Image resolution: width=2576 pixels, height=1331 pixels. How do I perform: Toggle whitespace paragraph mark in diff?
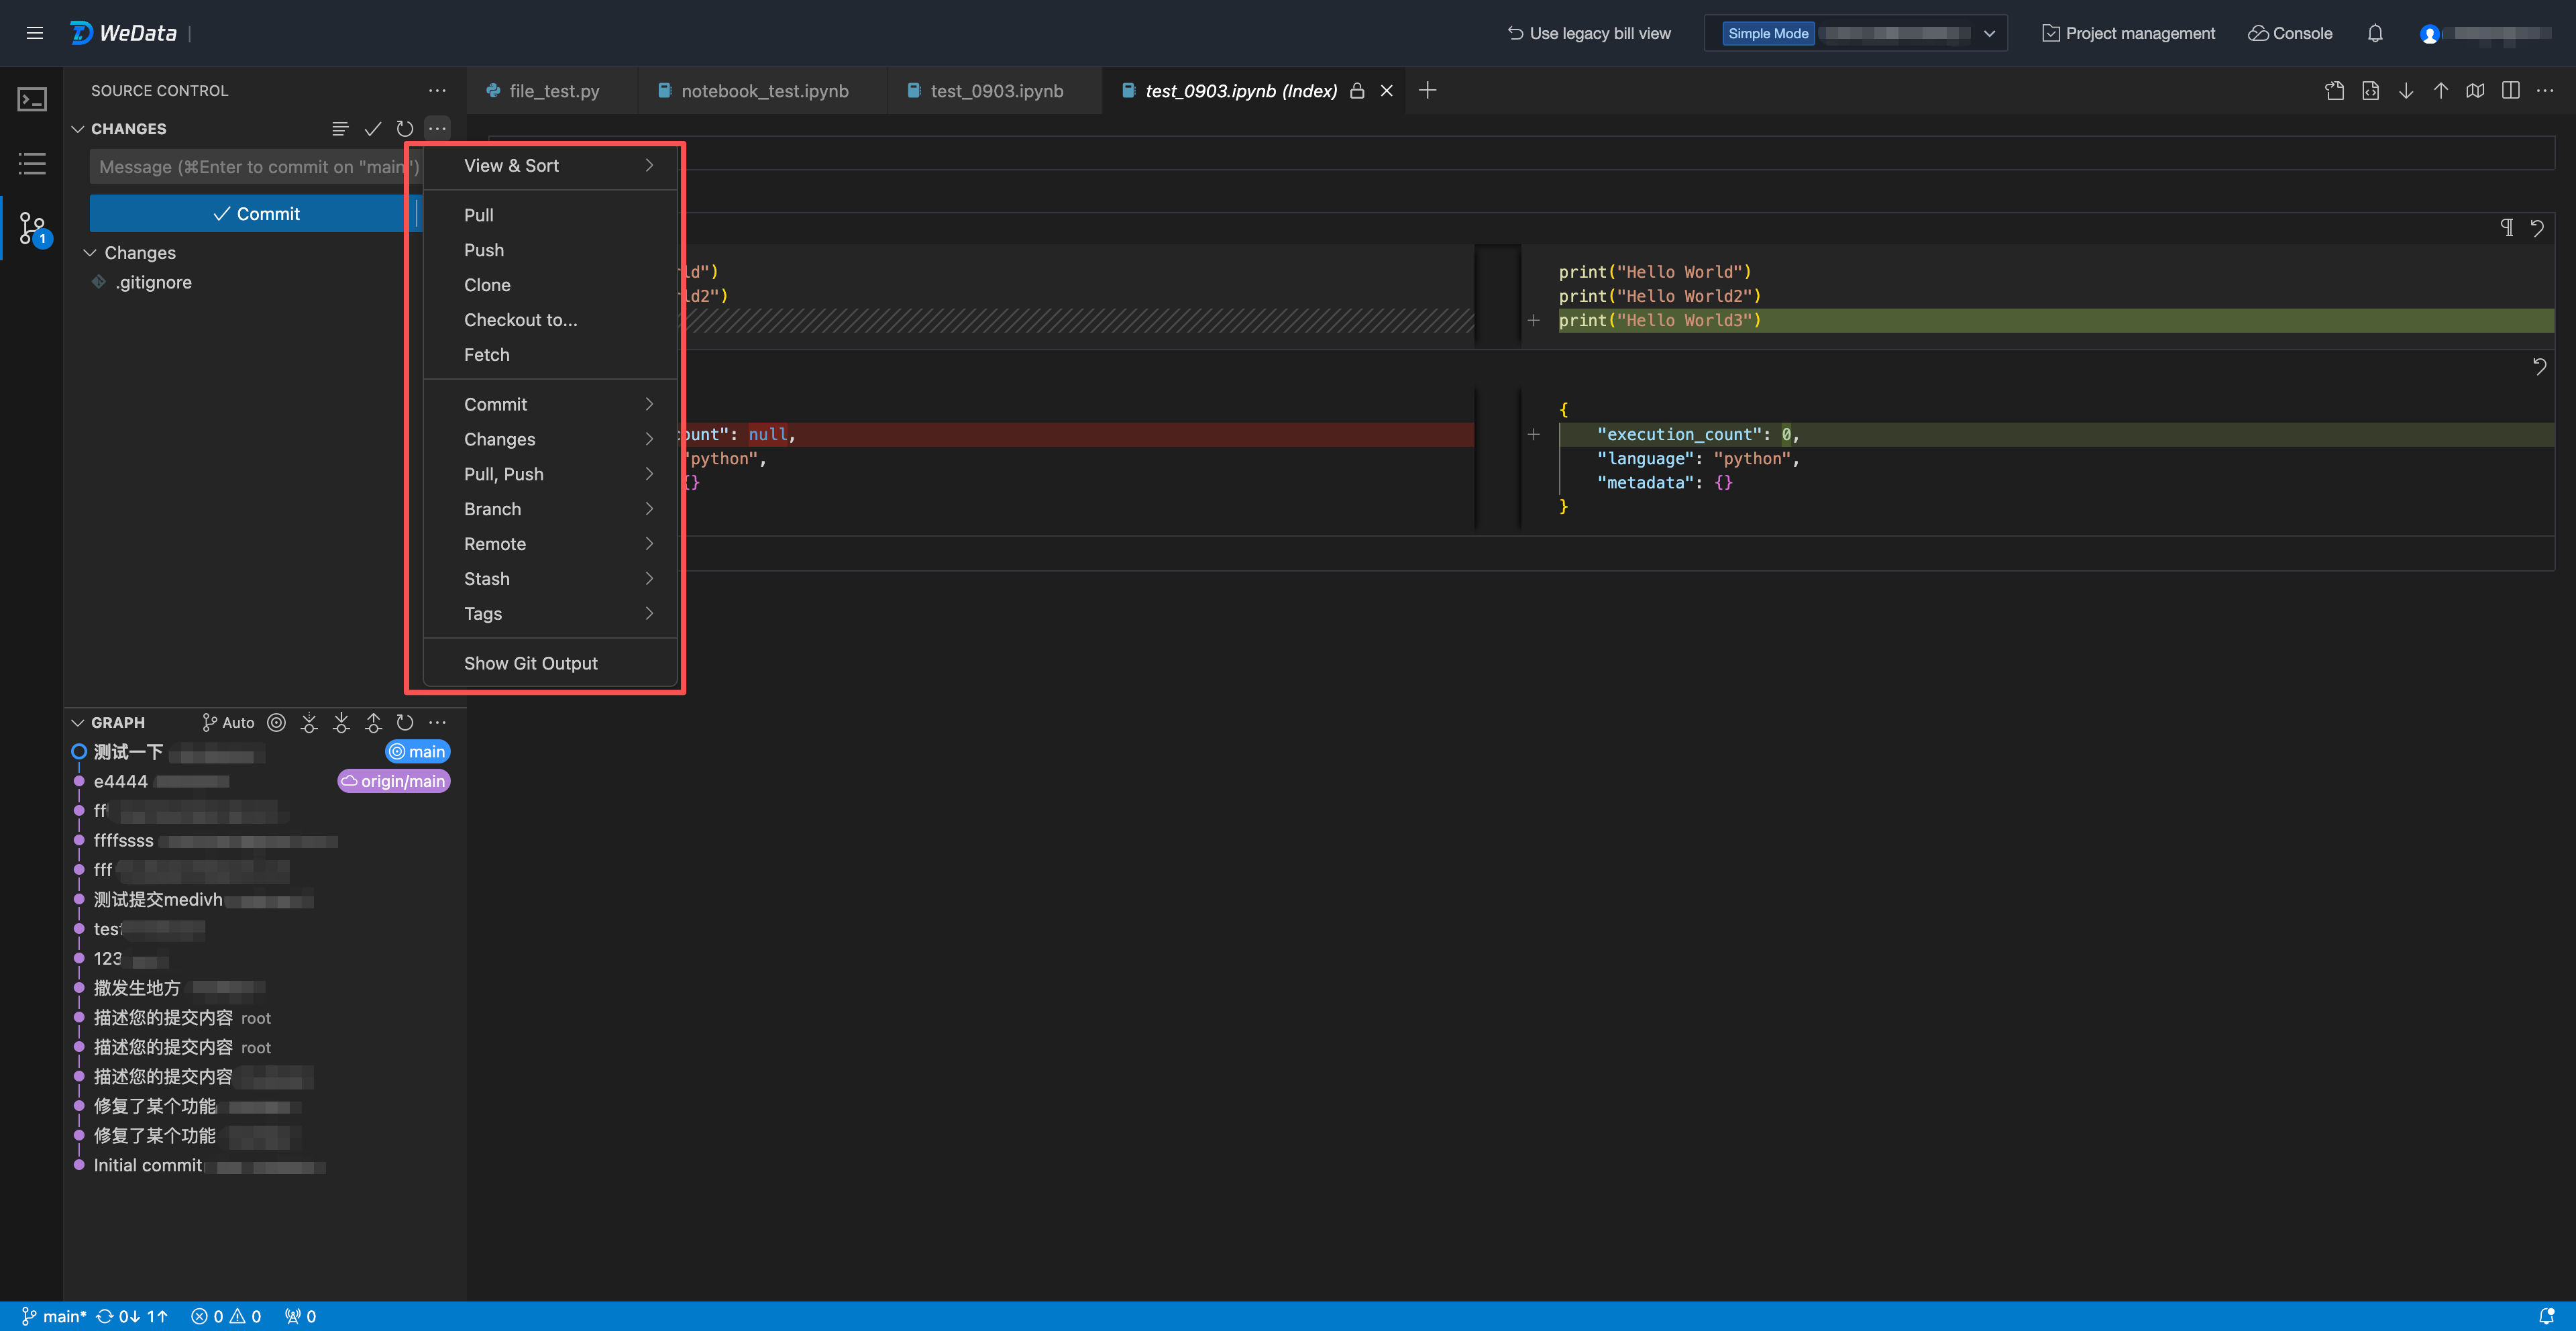pyautogui.click(x=2506, y=228)
